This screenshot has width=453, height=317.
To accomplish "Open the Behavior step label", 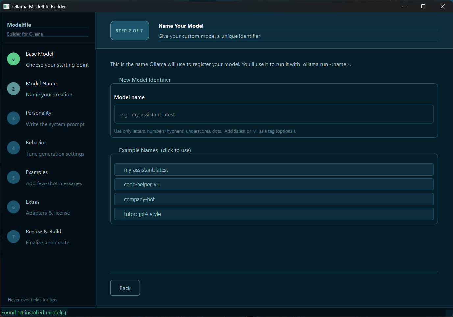I will tap(36, 143).
